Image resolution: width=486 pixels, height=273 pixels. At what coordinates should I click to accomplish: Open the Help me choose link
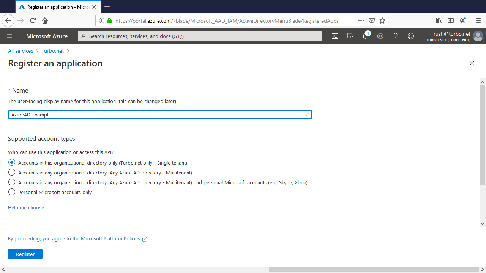(27, 207)
